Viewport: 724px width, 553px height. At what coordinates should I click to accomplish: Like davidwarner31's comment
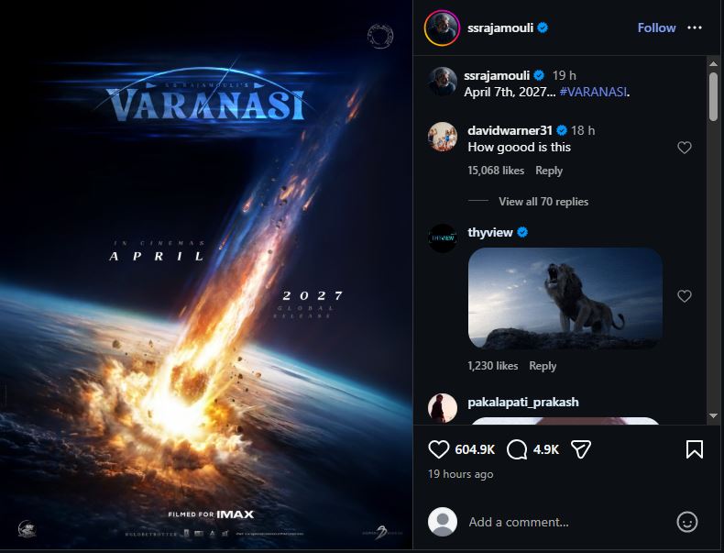pos(685,148)
